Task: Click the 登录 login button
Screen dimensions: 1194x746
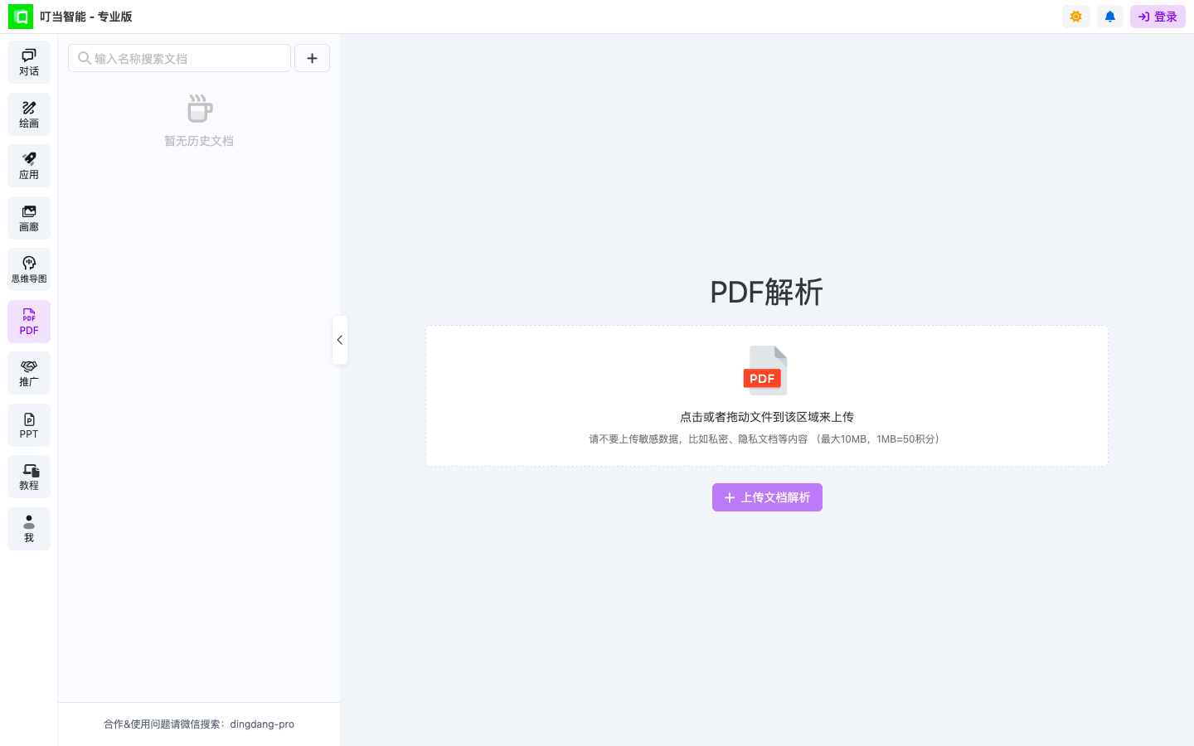Action: point(1158,16)
